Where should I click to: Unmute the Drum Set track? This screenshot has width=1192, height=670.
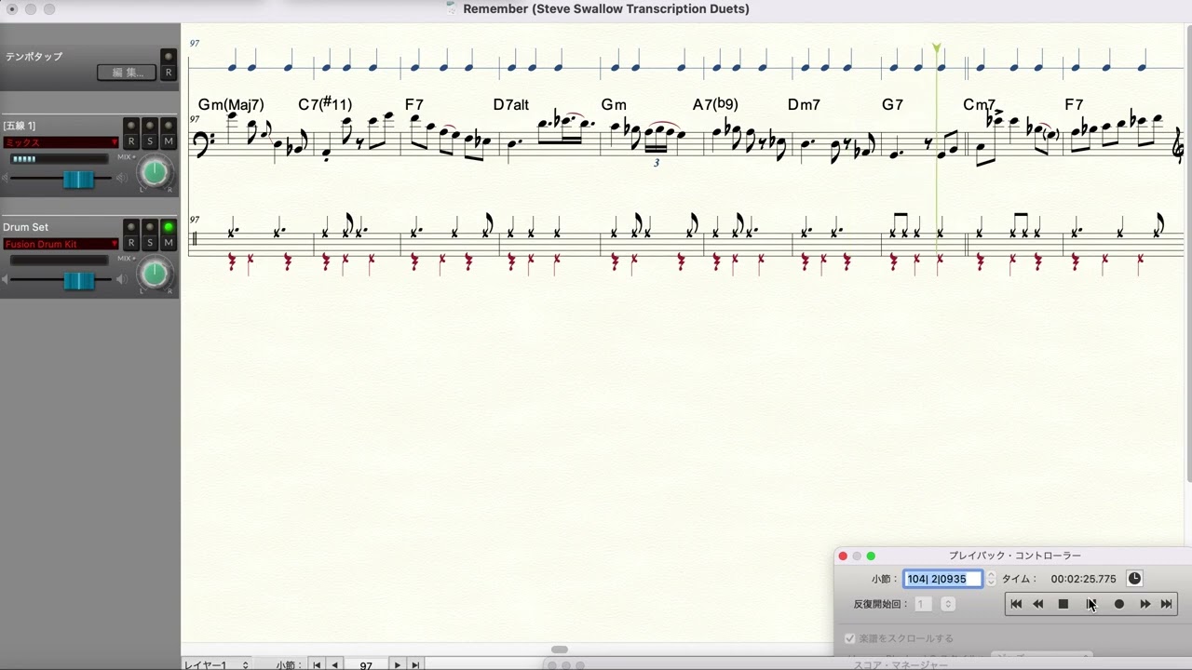tap(169, 243)
